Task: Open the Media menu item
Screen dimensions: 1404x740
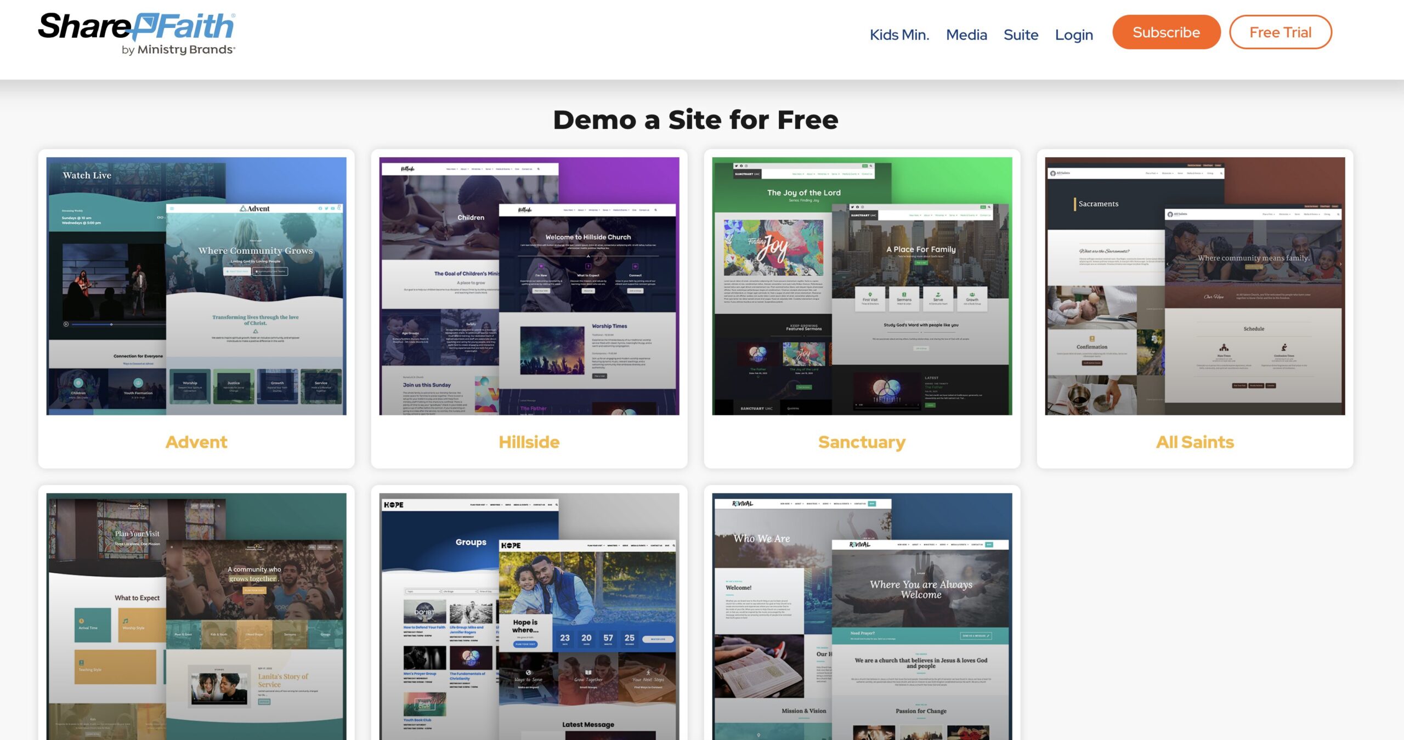Action: coord(966,35)
